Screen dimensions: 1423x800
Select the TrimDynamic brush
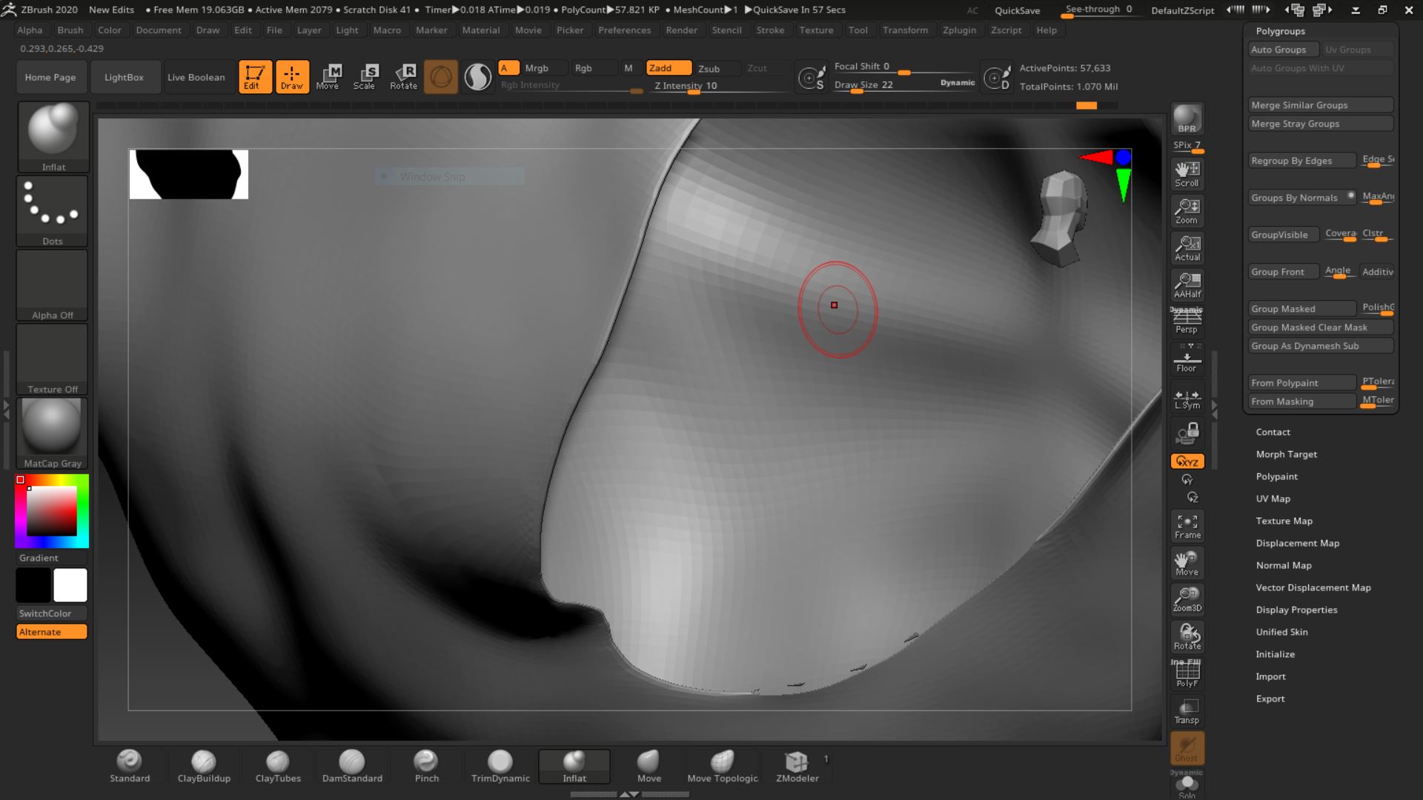pyautogui.click(x=500, y=765)
